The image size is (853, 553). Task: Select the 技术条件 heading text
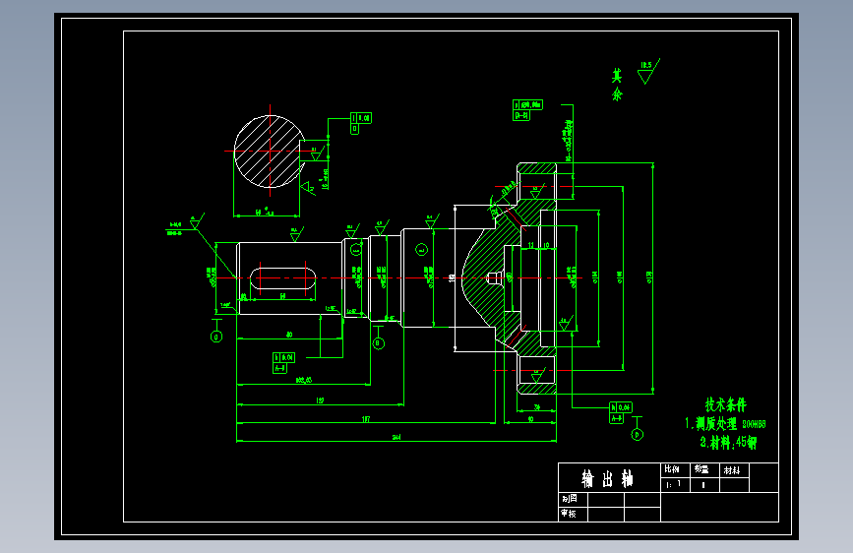point(726,404)
